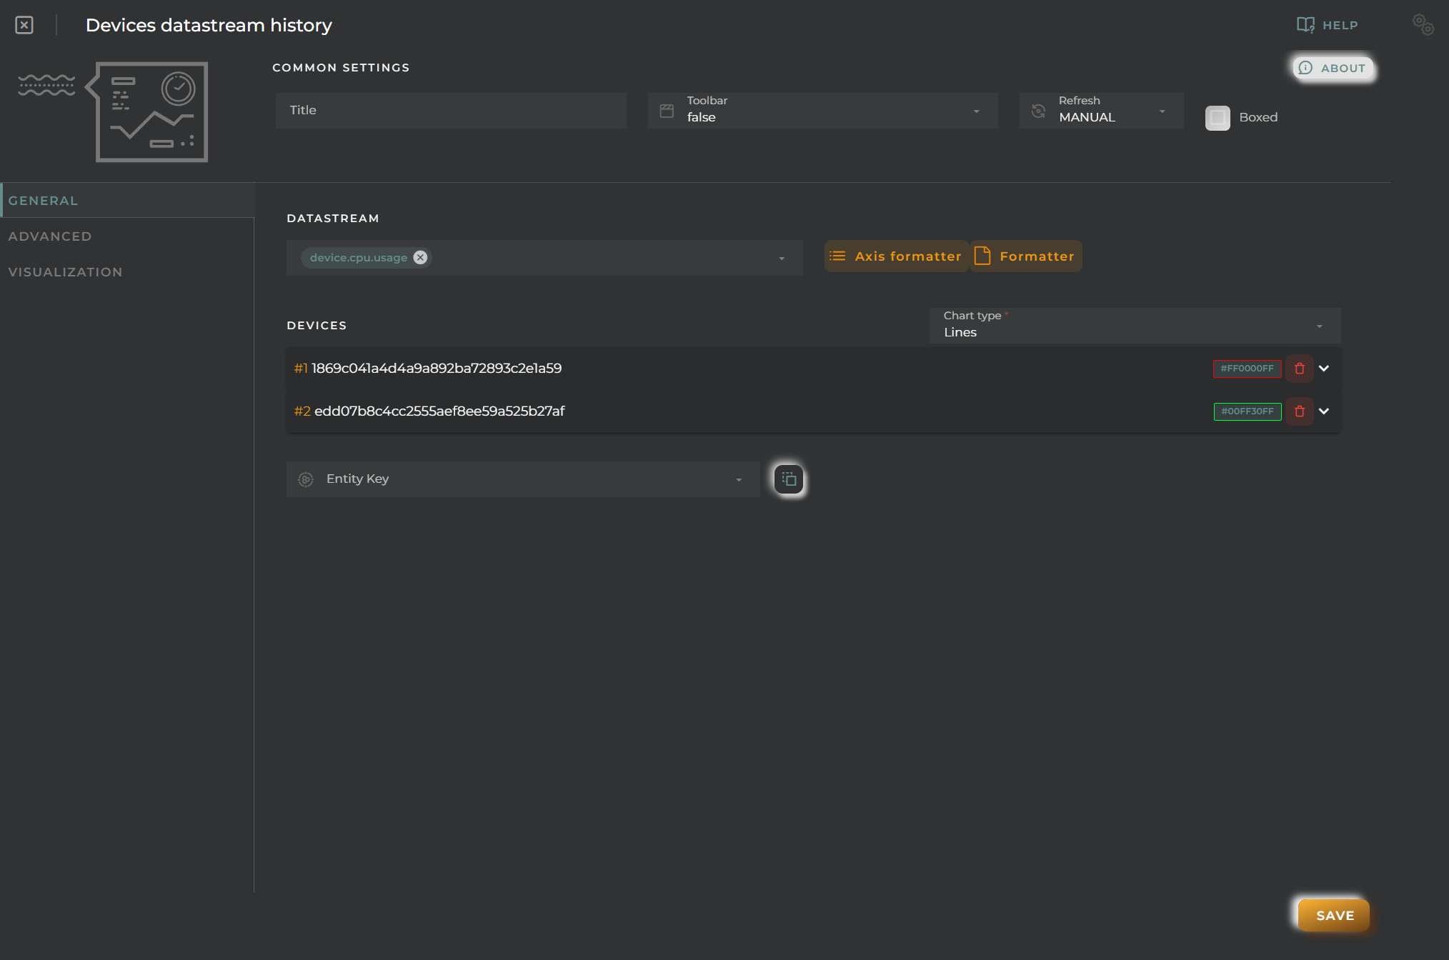Select the GENERAL tab
Image resolution: width=1449 pixels, height=960 pixels.
point(43,200)
